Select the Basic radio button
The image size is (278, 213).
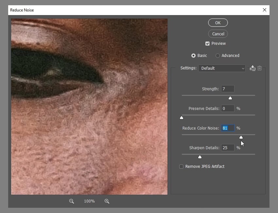coord(193,56)
